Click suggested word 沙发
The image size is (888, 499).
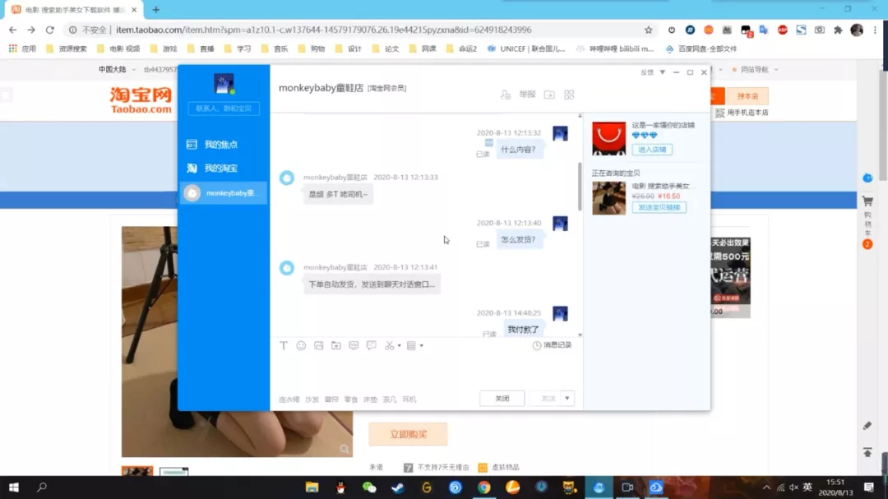(312, 400)
